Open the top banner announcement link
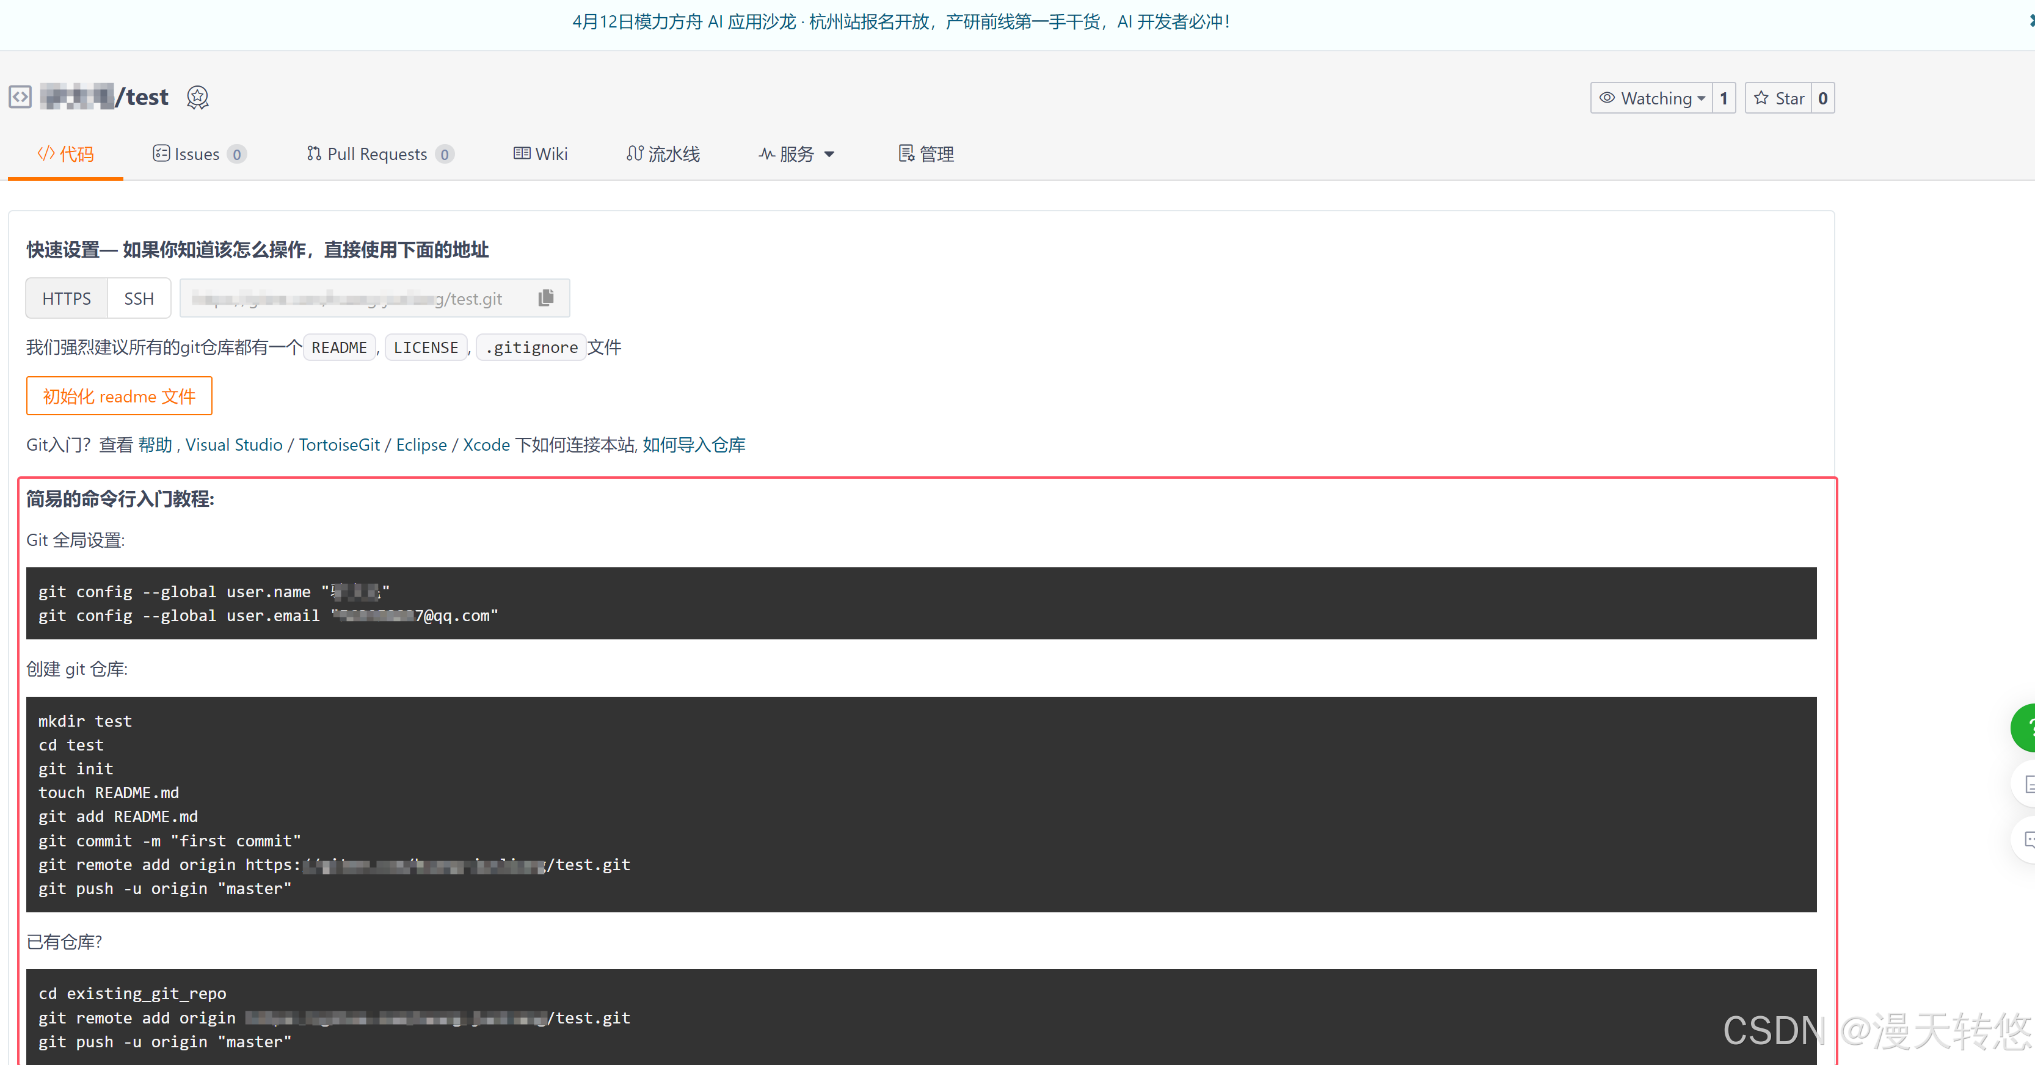This screenshot has height=1065, width=2035. (x=901, y=21)
